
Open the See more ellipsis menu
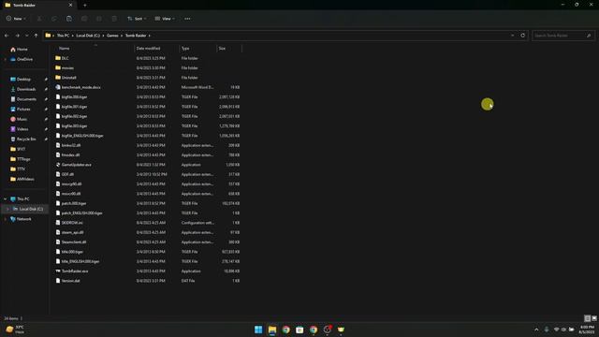pyautogui.click(x=187, y=19)
